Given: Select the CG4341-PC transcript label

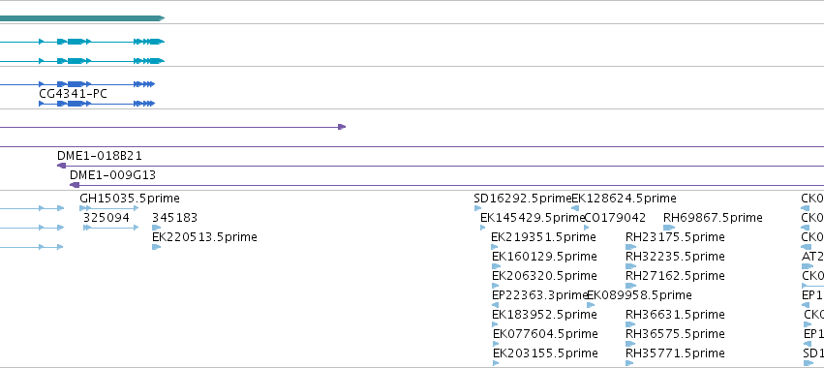Looking at the screenshot, I should tap(73, 94).
